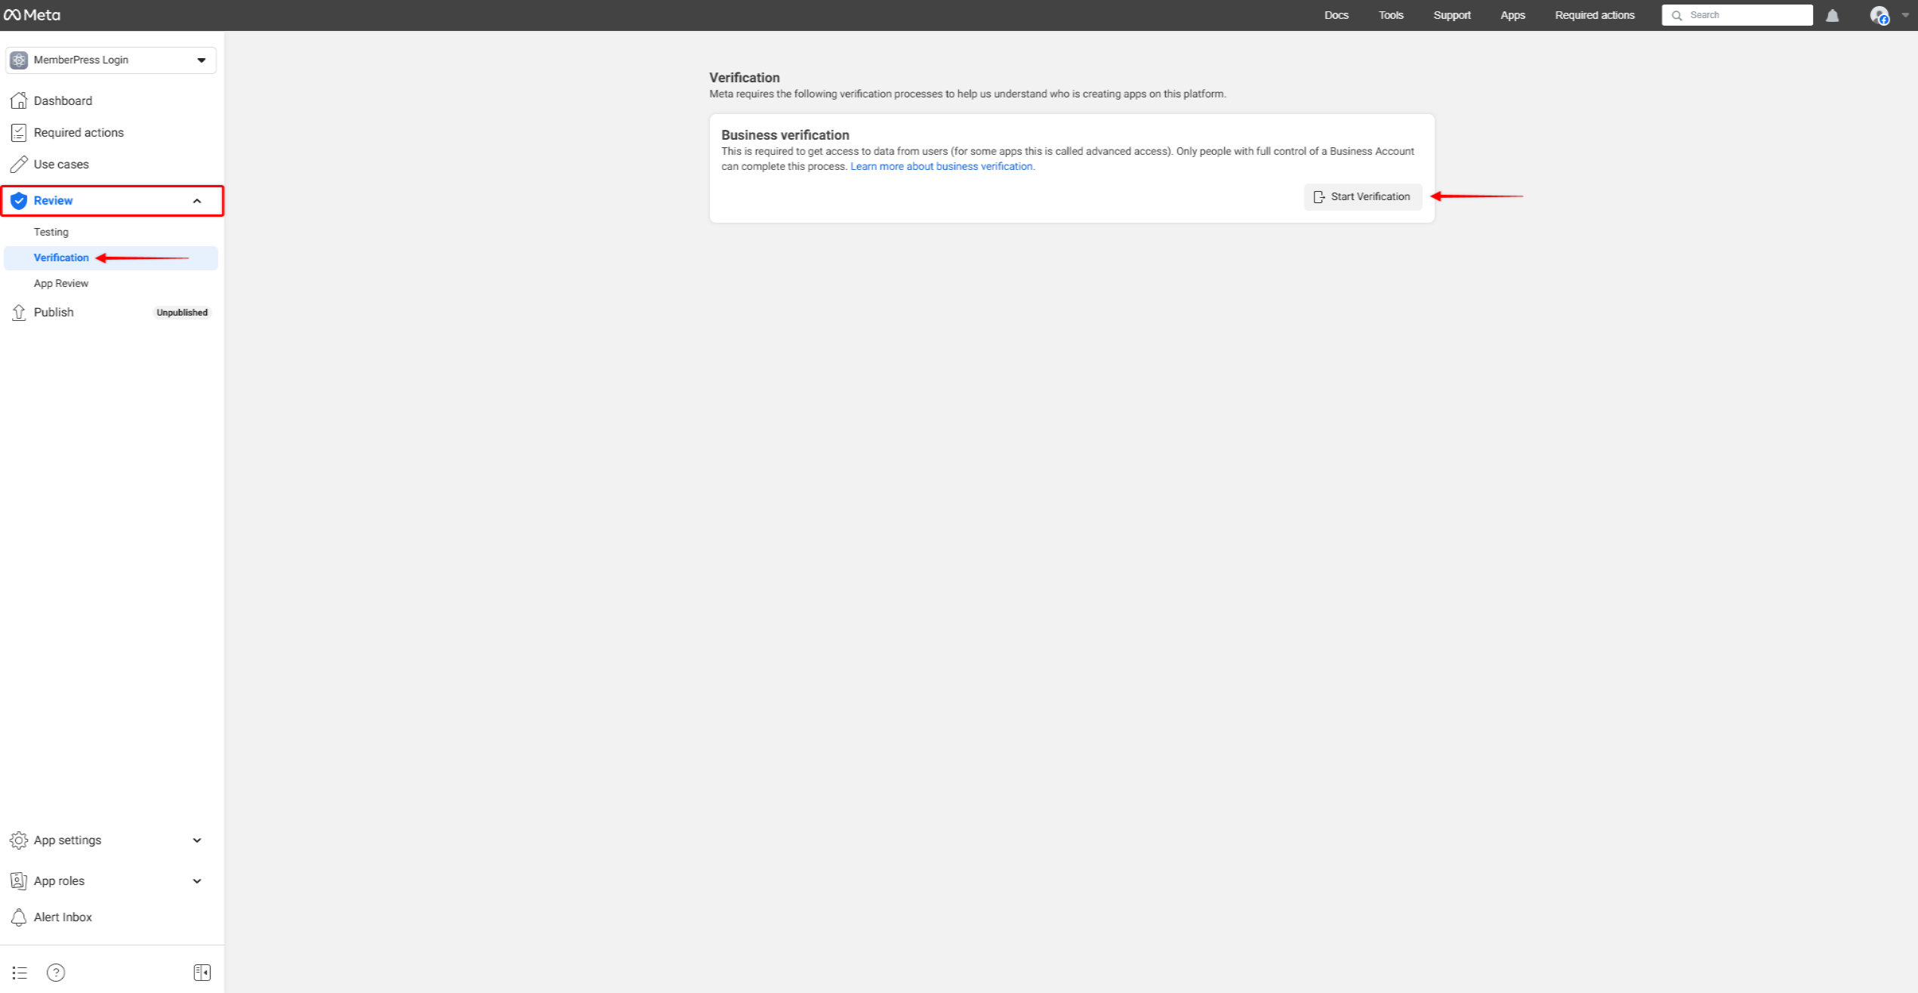Image resolution: width=1918 pixels, height=993 pixels.
Task: Open Learn more about business verification link
Action: coord(941,166)
